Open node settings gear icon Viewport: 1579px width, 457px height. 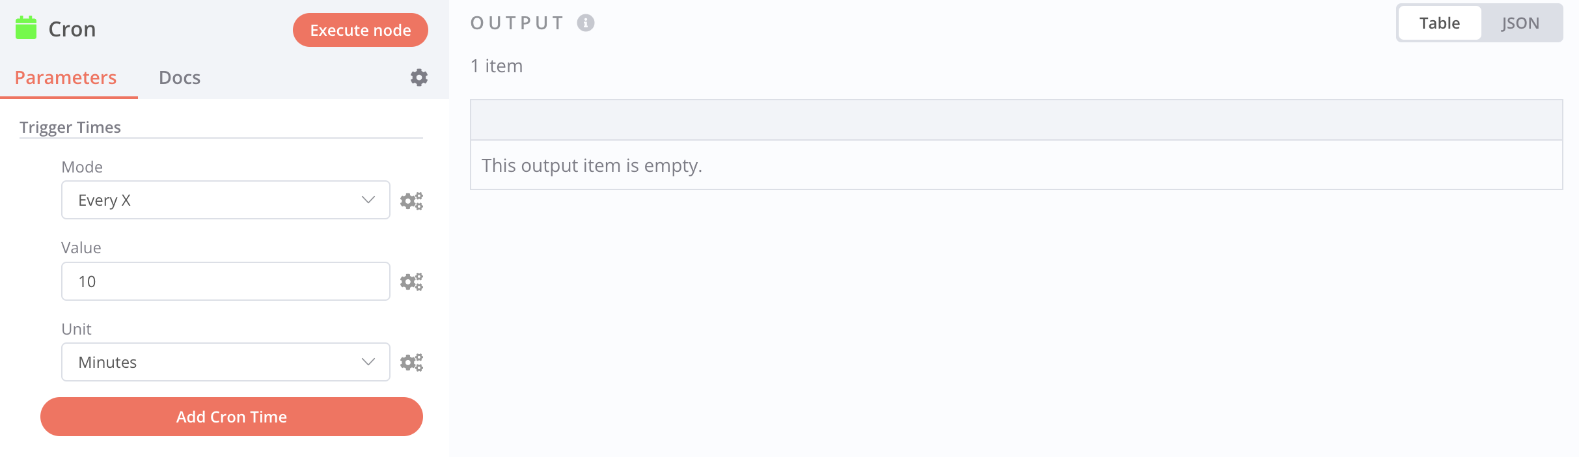click(x=419, y=77)
